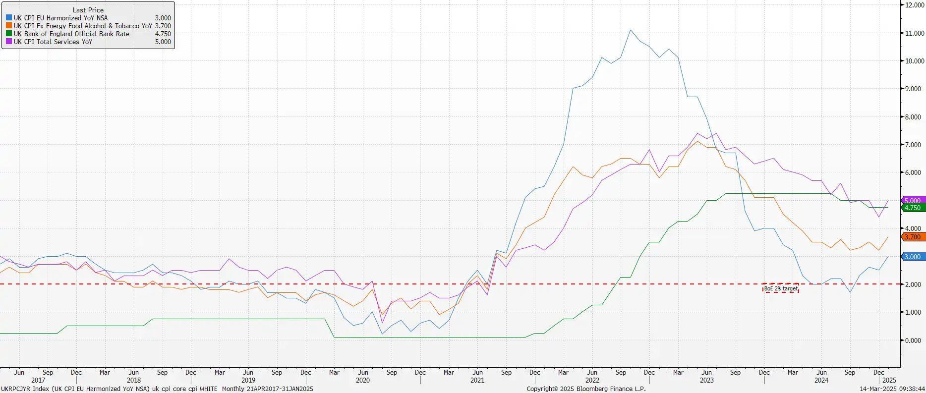Viewport: 926px width, 393px height.
Task: Click the 6.000 y-axis label
Action: pos(913,172)
